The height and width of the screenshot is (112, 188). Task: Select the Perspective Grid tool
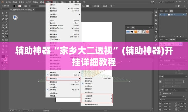[x=7, y=36]
